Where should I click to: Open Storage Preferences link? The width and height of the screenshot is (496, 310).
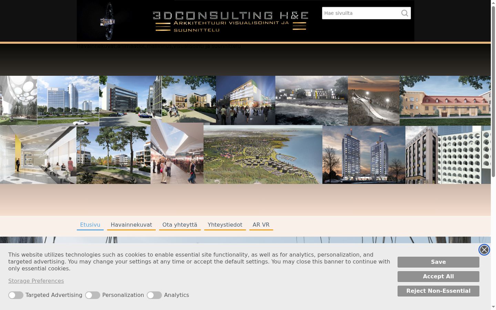tap(36, 281)
